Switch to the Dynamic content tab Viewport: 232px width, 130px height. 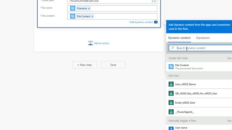pyautogui.click(x=179, y=38)
